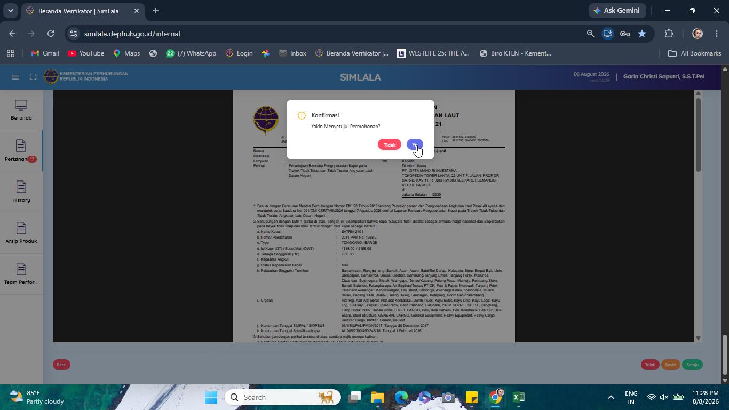Click the Chrome extensions puzzle icon

pyautogui.click(x=669, y=34)
